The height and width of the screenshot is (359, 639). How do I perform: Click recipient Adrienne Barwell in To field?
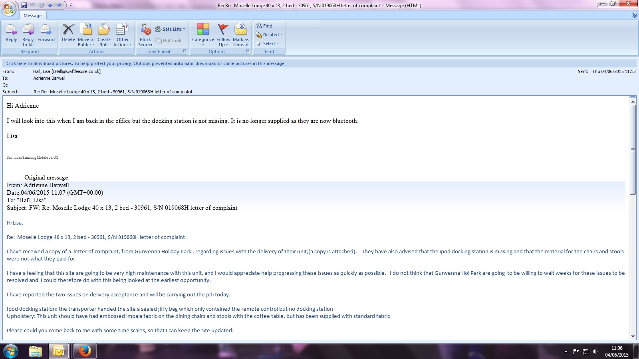coord(49,78)
